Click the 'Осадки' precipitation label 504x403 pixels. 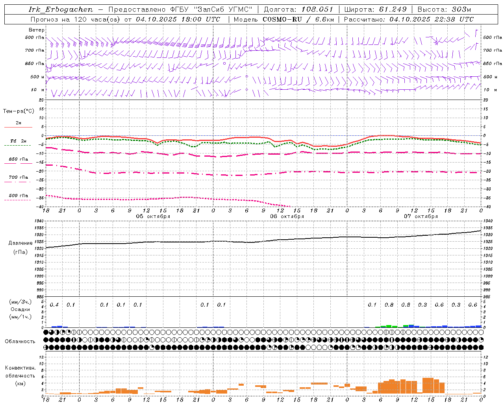point(20,309)
